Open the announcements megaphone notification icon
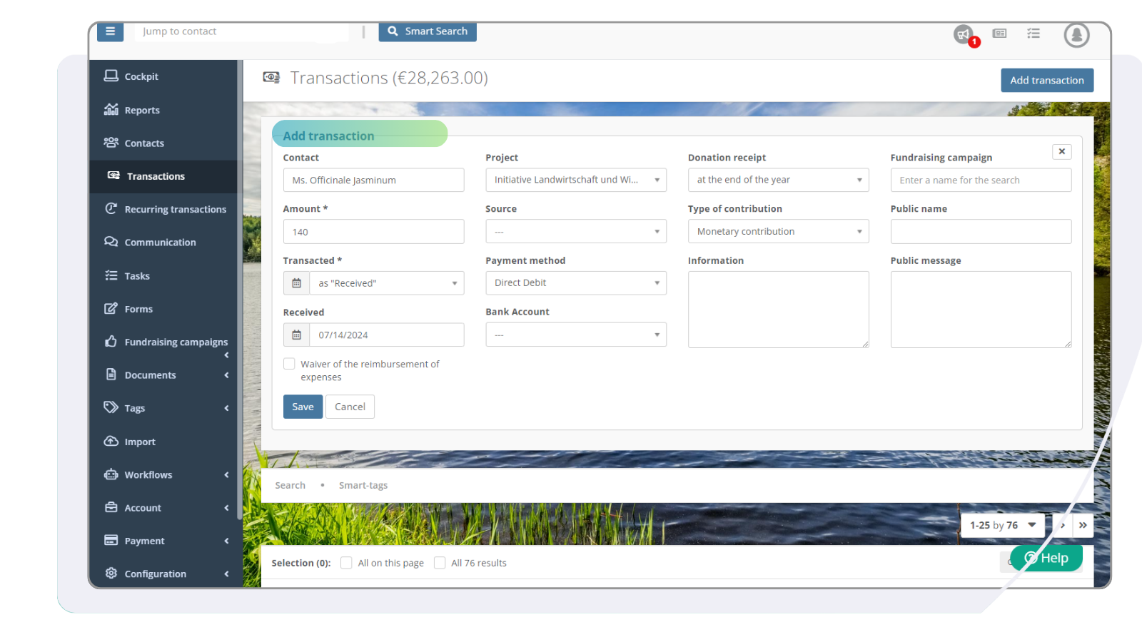Image resolution: width=1142 pixels, height=642 pixels. (x=963, y=34)
